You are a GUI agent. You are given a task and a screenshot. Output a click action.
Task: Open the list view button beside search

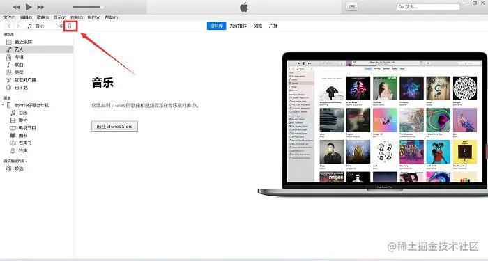pos(352,7)
